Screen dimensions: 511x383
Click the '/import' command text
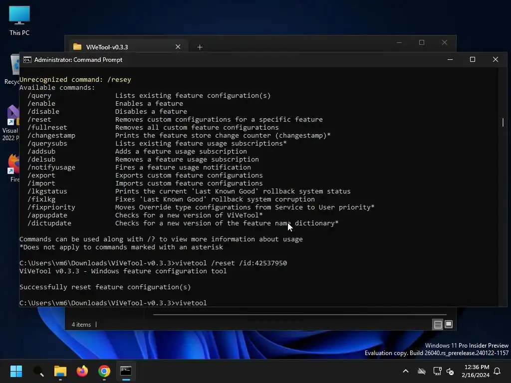[41, 184]
